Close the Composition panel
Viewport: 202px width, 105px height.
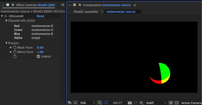[x=70, y=5]
